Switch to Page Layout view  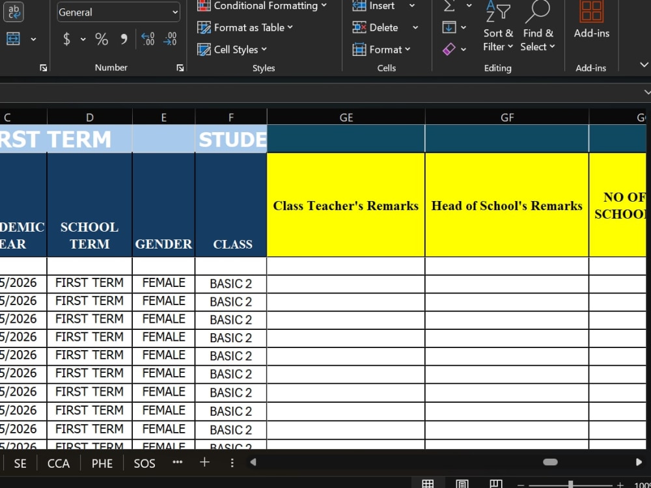pyautogui.click(x=462, y=484)
